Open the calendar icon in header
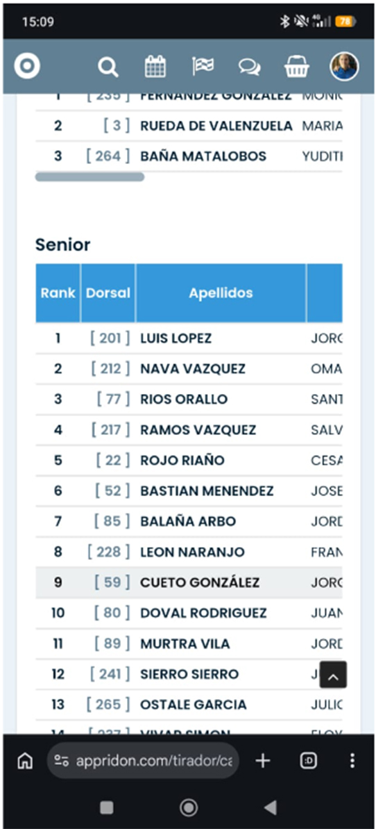Screen dimensions: 376x829 click(155, 67)
